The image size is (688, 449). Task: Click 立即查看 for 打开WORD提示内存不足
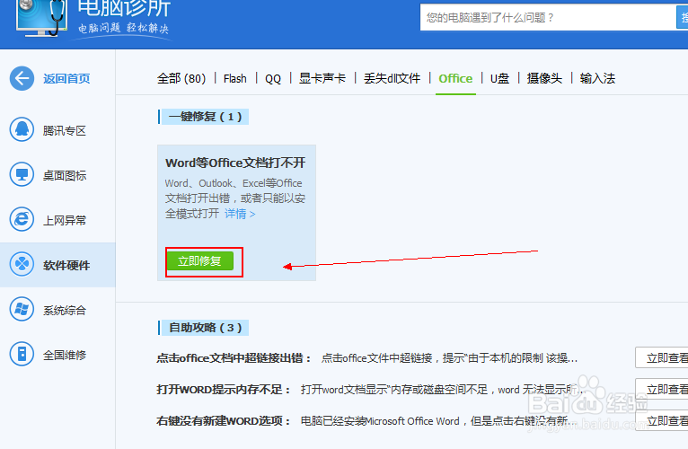pos(662,390)
